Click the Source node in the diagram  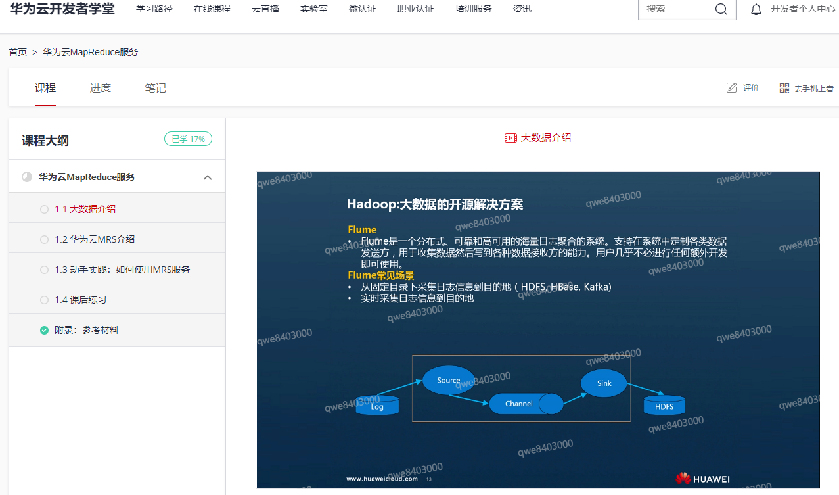pos(449,380)
